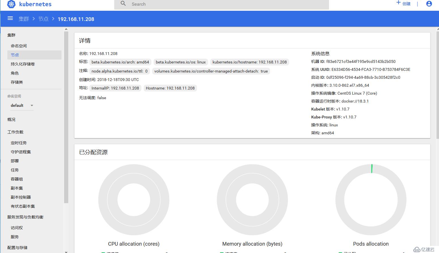The width and height of the screenshot is (439, 253).
Task: Click Kubelet 版本 v1.10.7 text
Action: [x=330, y=109]
